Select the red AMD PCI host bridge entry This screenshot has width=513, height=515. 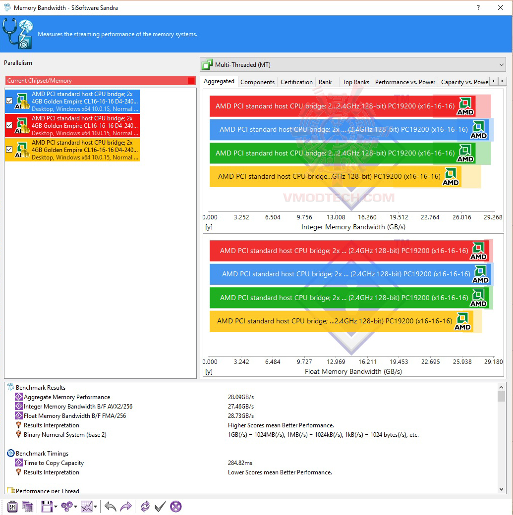[72, 125]
